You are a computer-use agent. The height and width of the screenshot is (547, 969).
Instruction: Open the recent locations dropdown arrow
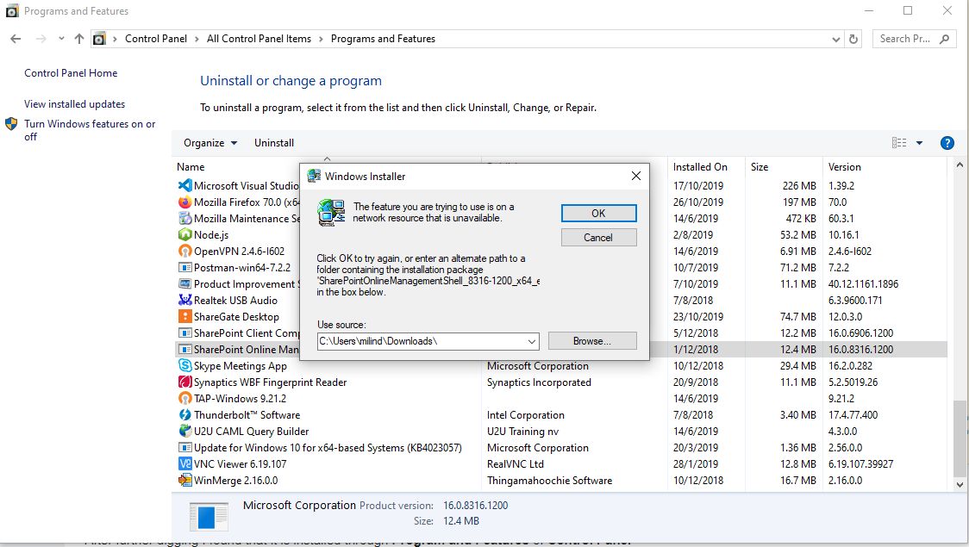point(61,38)
